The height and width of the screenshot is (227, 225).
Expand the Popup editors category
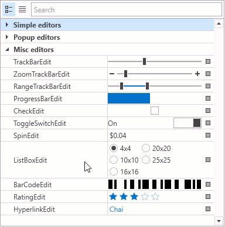(x=7, y=37)
